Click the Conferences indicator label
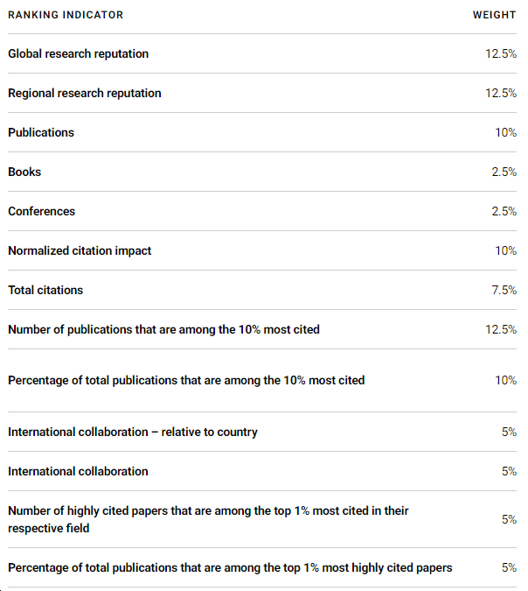 pyautogui.click(x=41, y=212)
